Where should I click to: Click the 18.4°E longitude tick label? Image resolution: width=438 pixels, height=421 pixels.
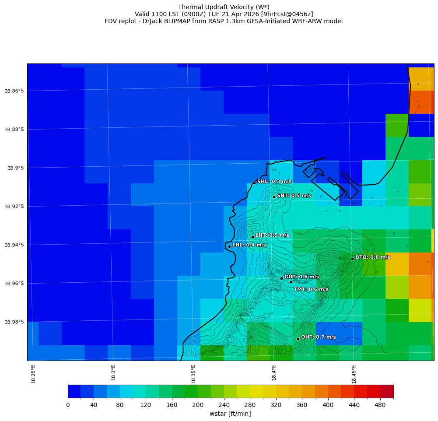pyautogui.click(x=274, y=374)
